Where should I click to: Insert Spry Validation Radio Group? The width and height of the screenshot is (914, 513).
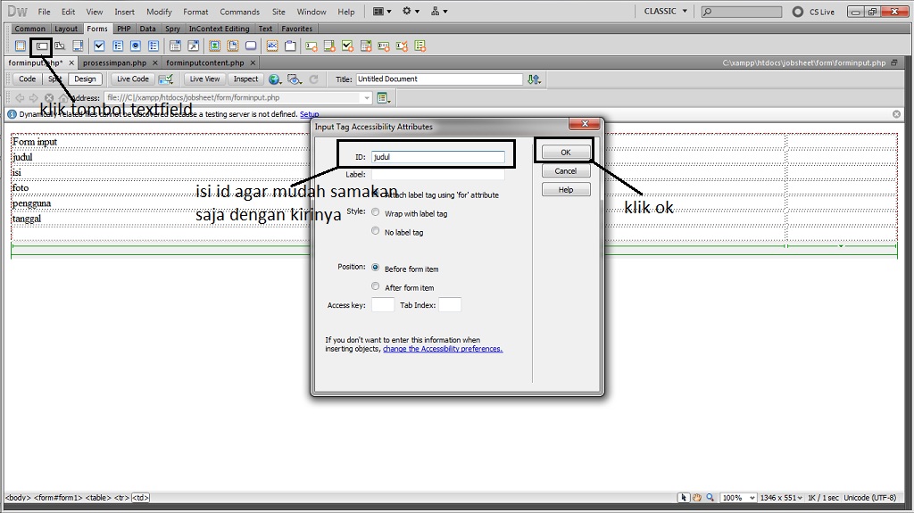coord(420,46)
